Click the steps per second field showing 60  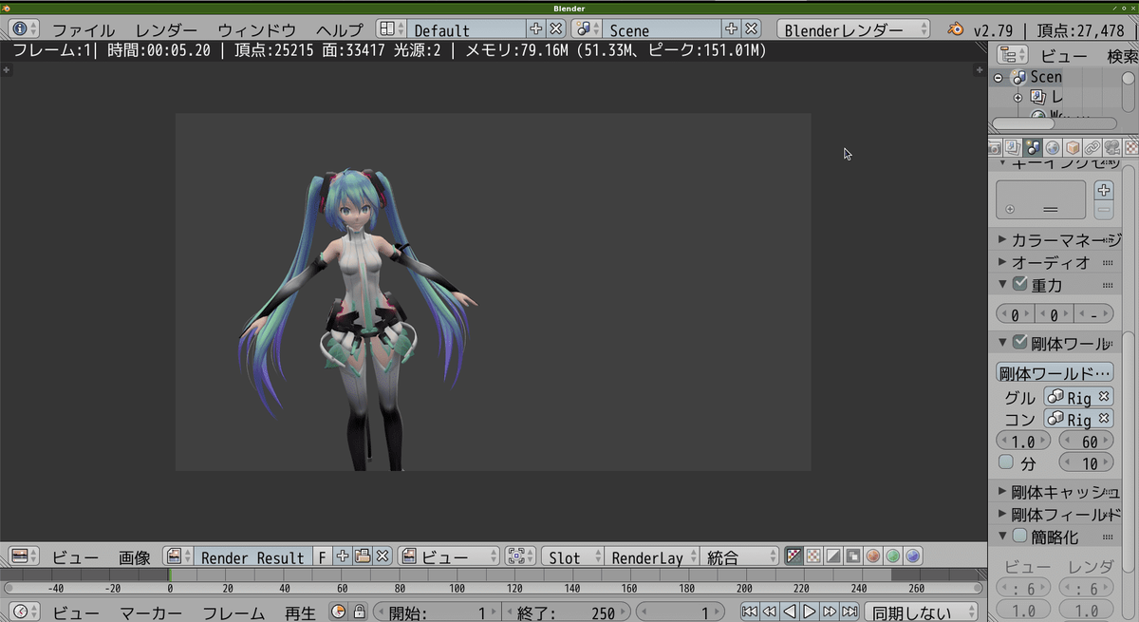(x=1086, y=442)
